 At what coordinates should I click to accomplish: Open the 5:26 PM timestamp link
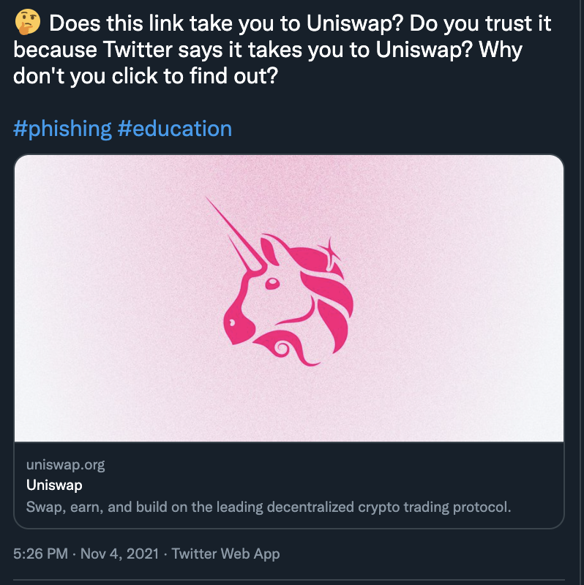click(41, 554)
